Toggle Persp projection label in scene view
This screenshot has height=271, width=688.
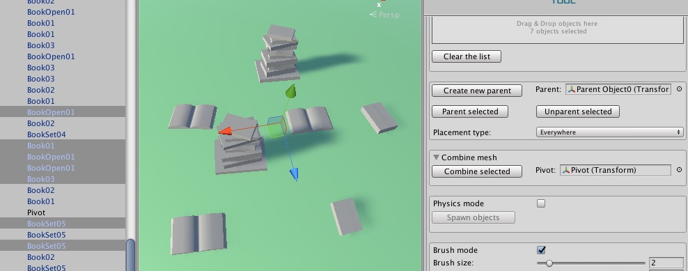(385, 15)
